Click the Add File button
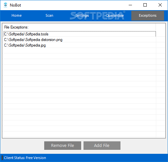Viewport: 168px width, 162px height. point(102,146)
